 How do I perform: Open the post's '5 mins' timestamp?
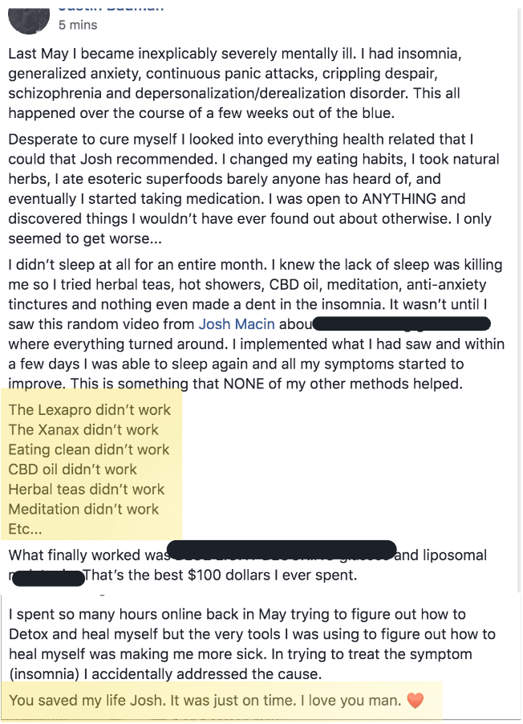pyautogui.click(x=78, y=25)
